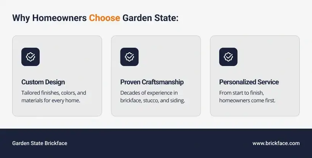The height and width of the screenshot is (158, 312).
Task: Select the Custom Design heading
Action: pyautogui.click(x=43, y=82)
